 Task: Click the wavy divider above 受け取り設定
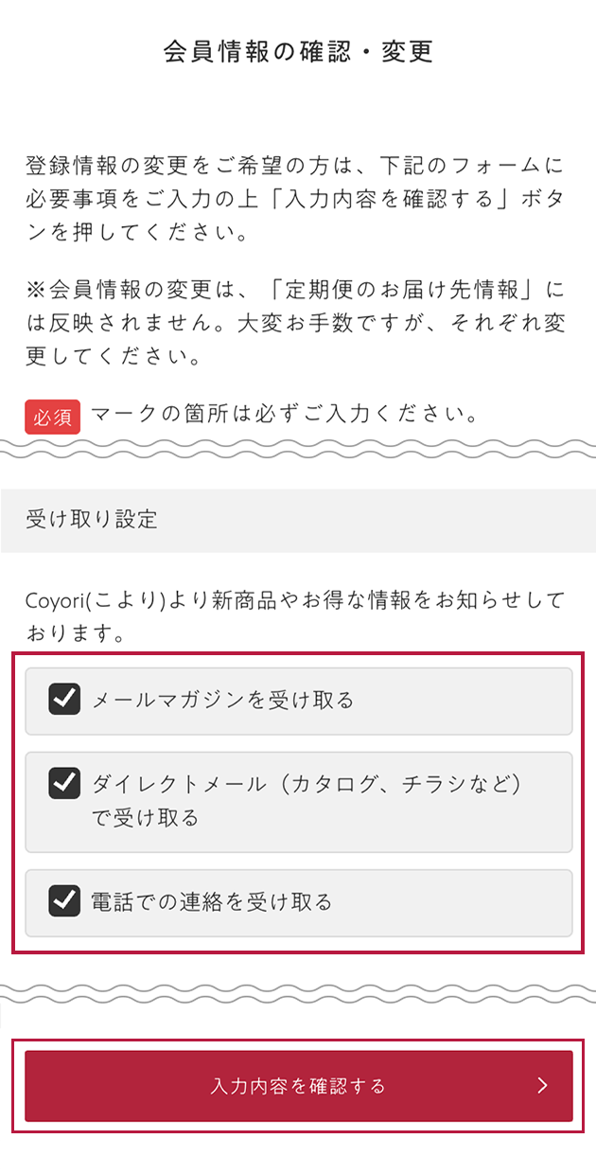coord(298,449)
